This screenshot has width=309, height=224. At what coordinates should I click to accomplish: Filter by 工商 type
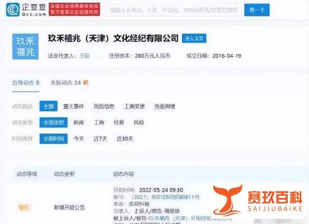pyautogui.click(x=99, y=123)
